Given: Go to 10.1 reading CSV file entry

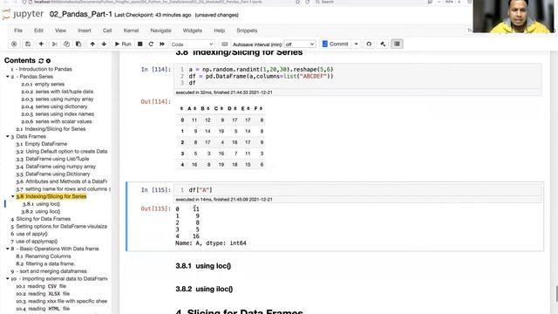Looking at the screenshot, I should 41,286.
